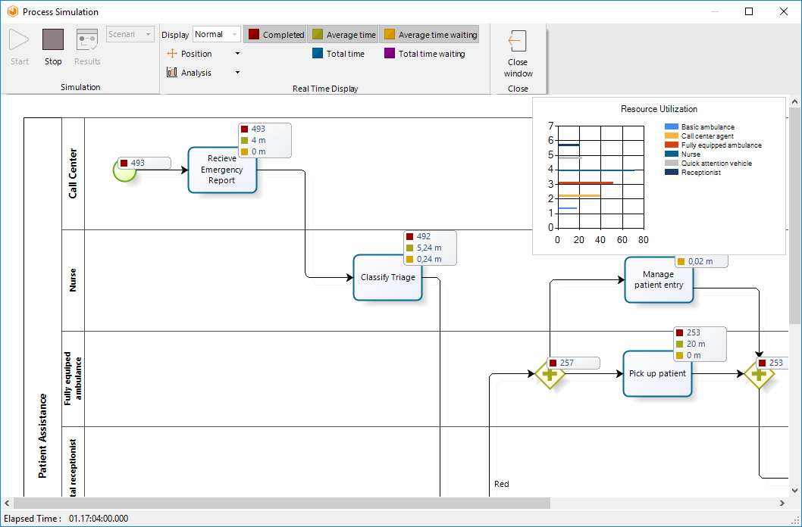Click the parallel gateway showing 253
The height and width of the screenshot is (527, 802).
[x=759, y=374]
